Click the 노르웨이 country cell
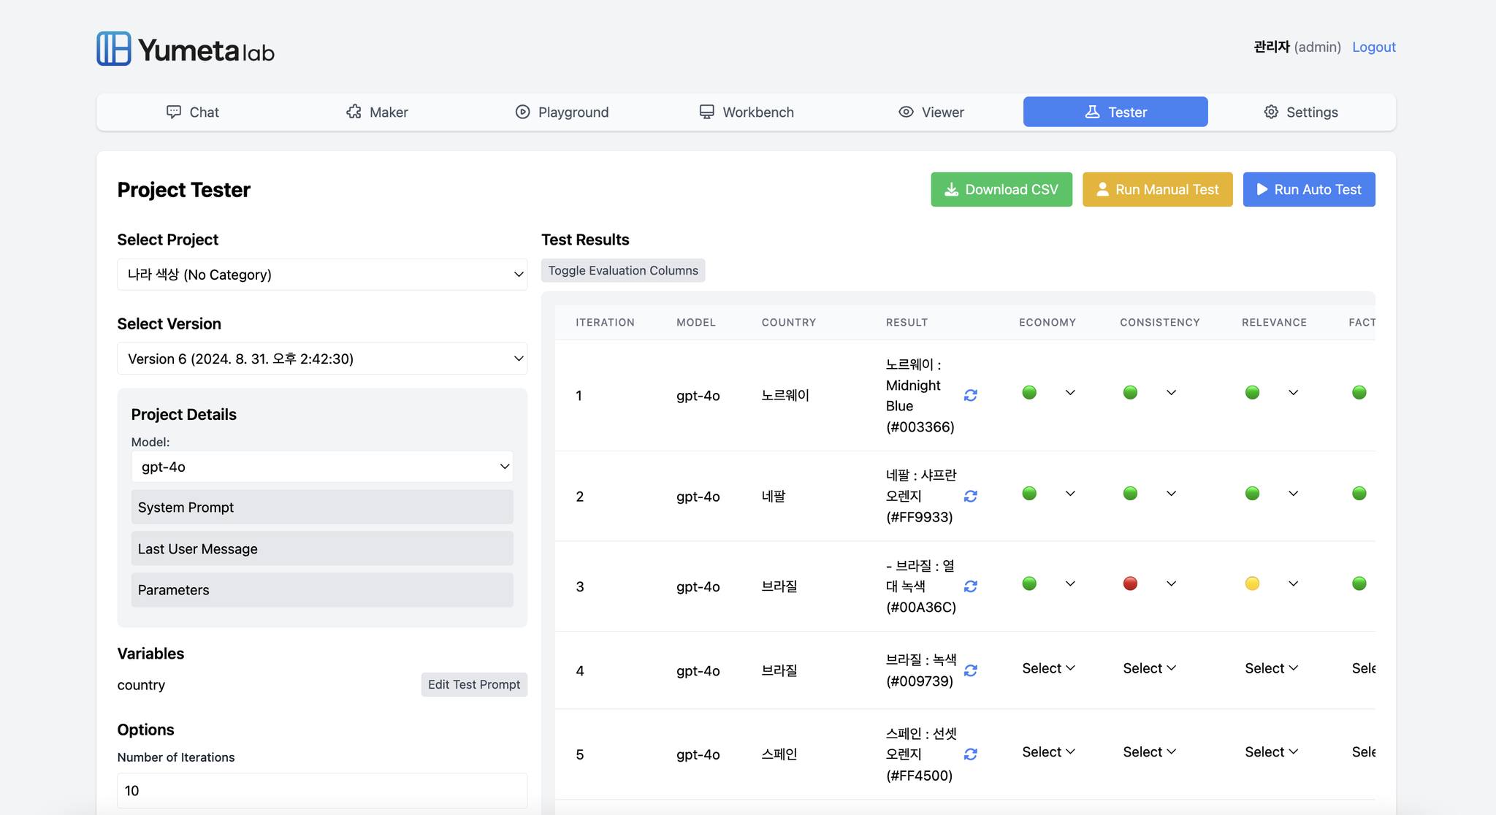Viewport: 1496px width, 815px height. click(785, 395)
